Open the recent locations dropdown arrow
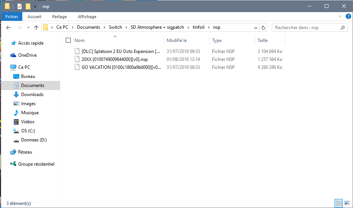This screenshot has height=208, width=353. (28, 28)
